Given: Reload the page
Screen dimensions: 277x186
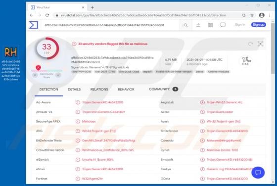Looking at the screenshot, I should click(x=47, y=15).
